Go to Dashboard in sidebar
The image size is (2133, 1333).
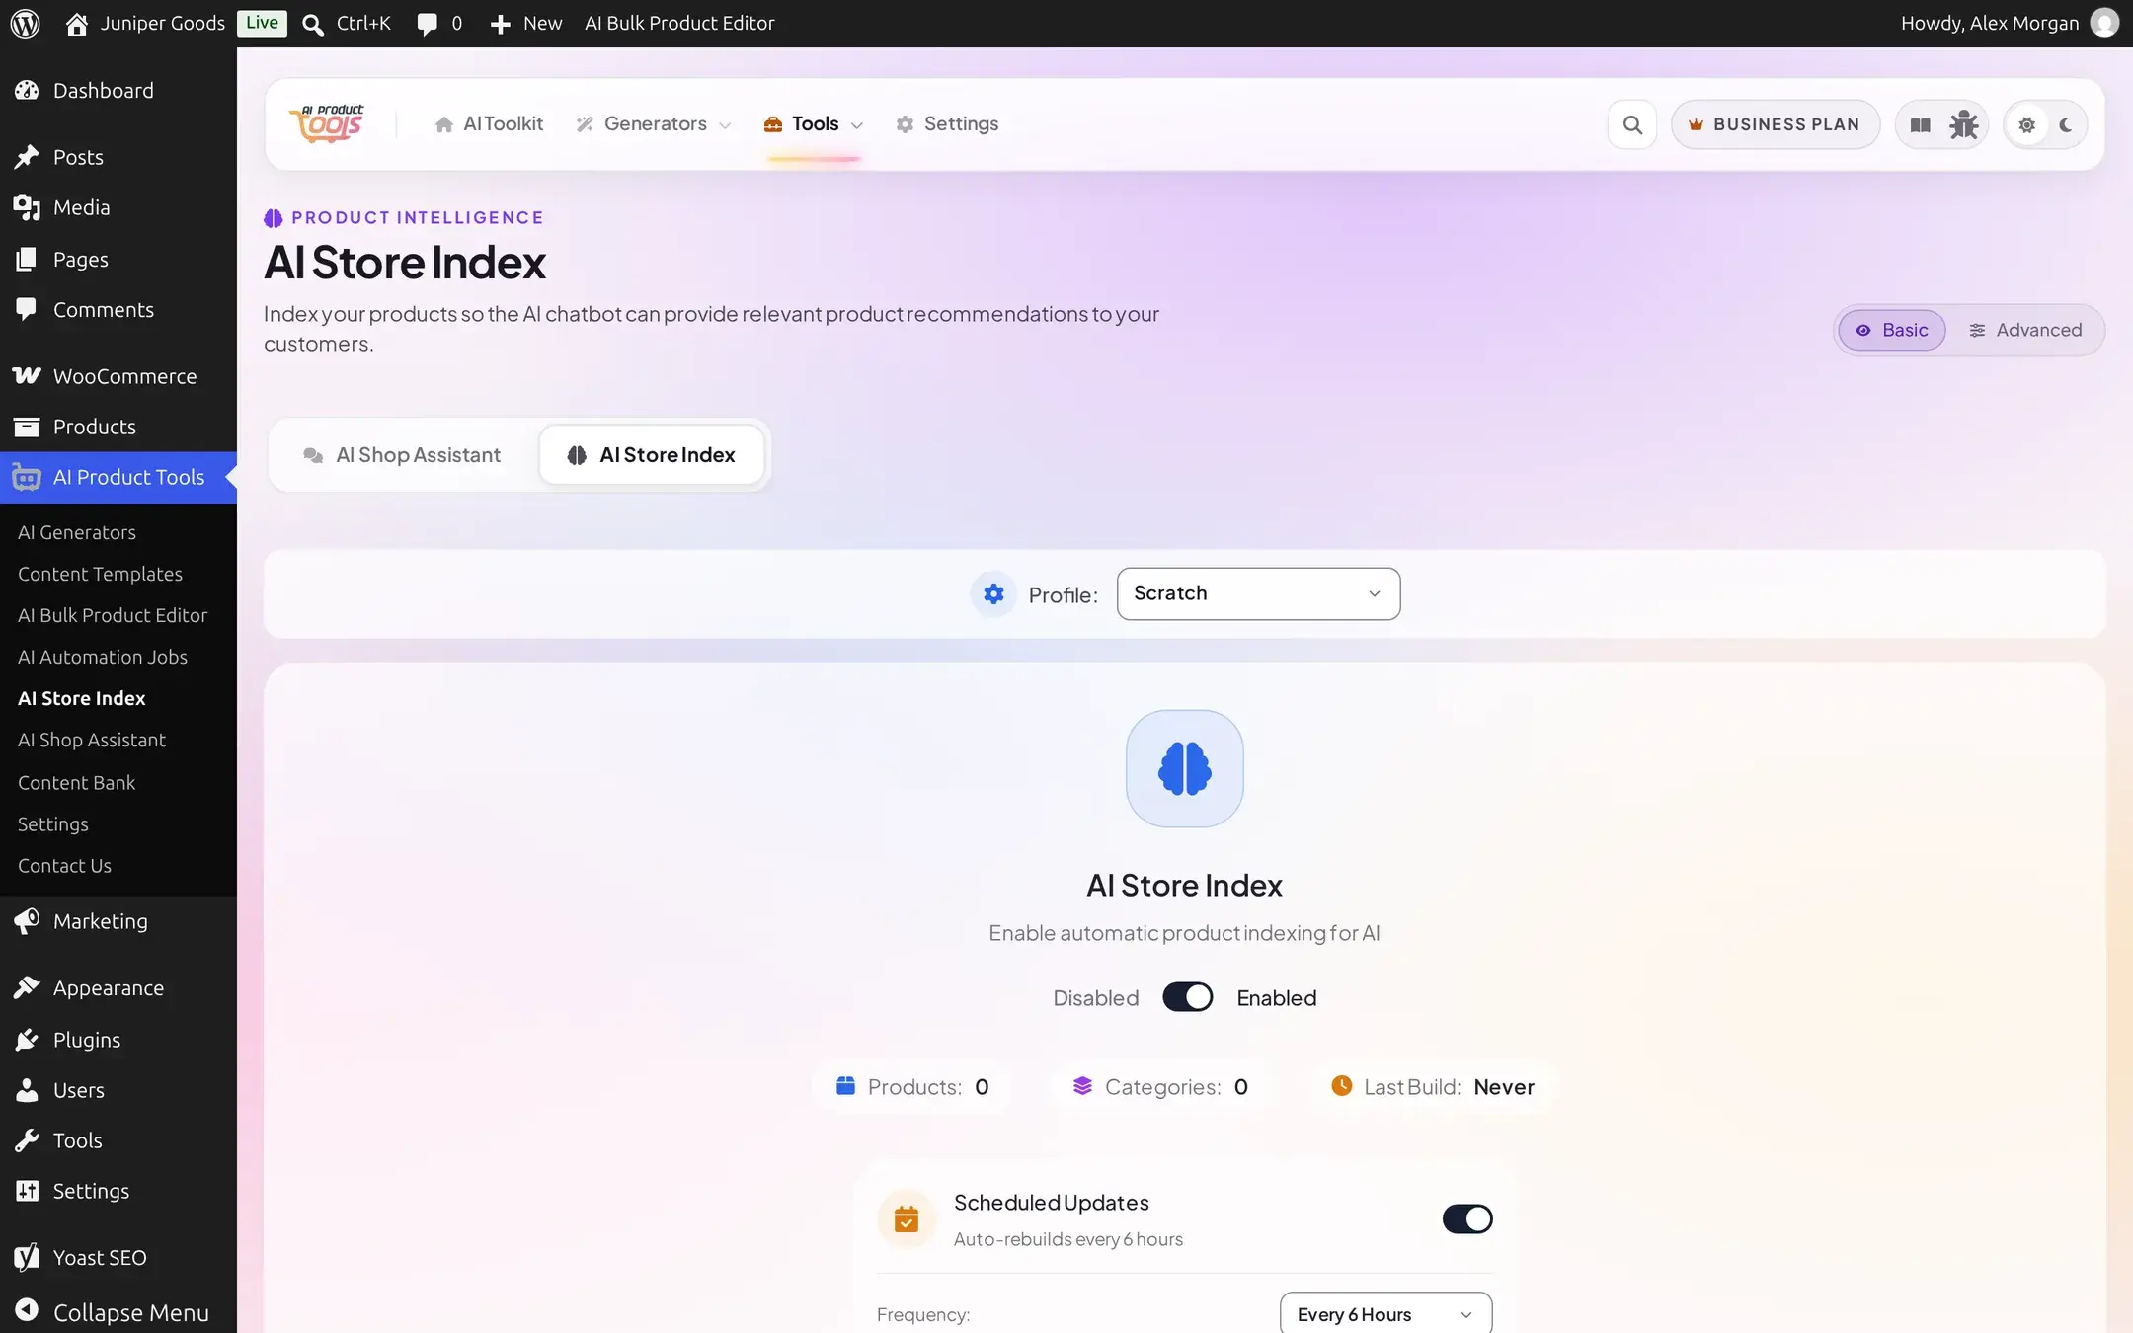[x=118, y=90]
